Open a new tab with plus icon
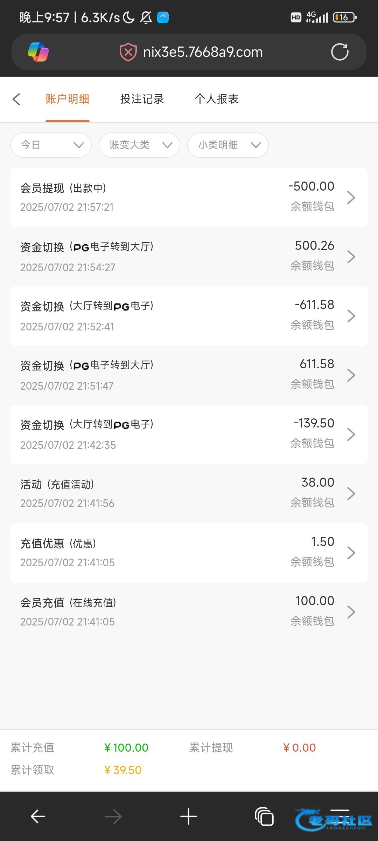378x841 pixels. coord(188,816)
